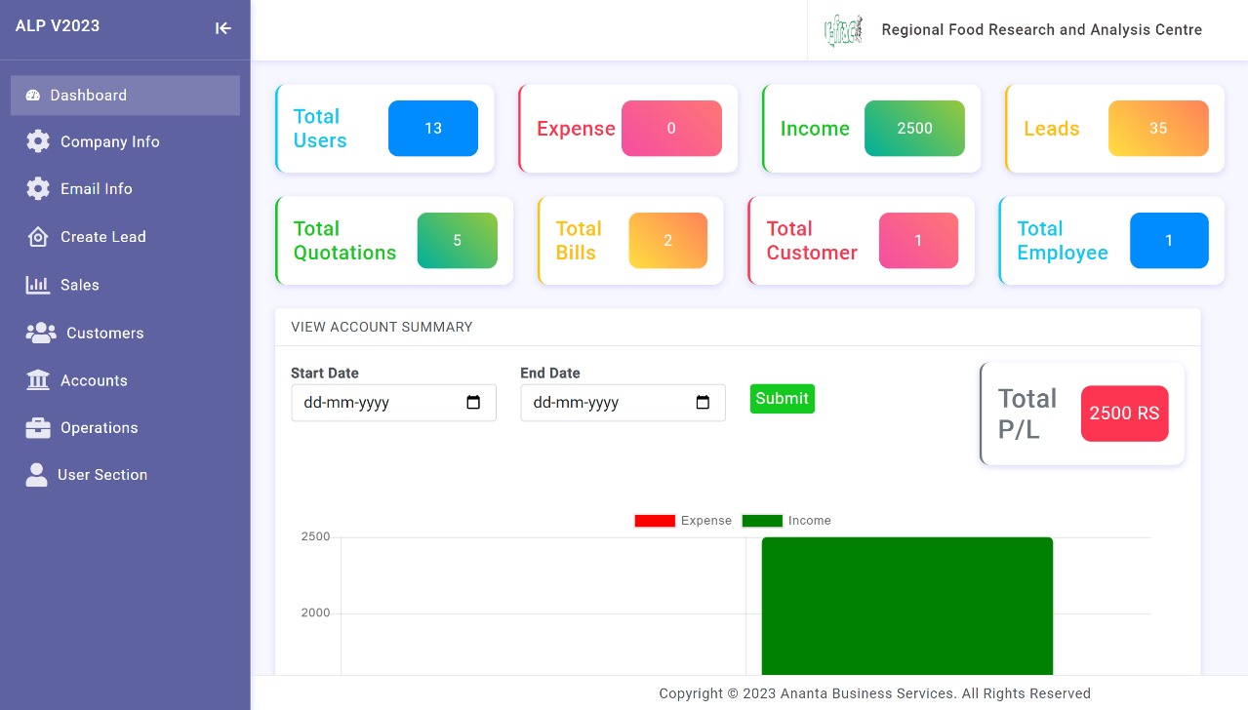
Task: Click Total Employee count 1 badge
Action: (1169, 240)
